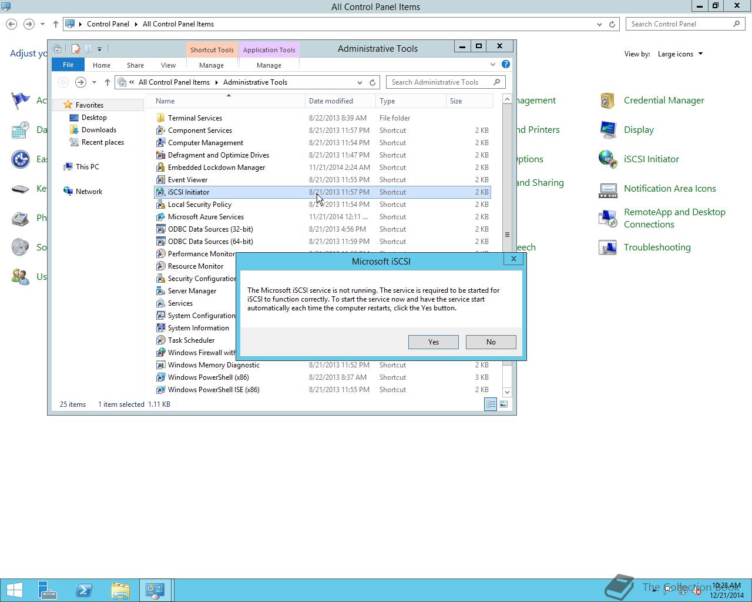Select Desktop under Favorites

(94, 118)
